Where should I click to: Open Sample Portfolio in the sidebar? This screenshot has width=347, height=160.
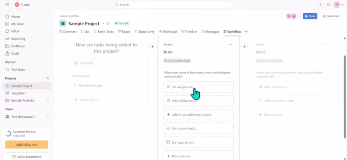click(x=23, y=100)
